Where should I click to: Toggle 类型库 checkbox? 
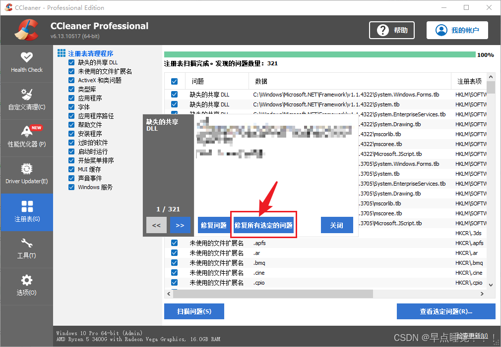point(71,89)
